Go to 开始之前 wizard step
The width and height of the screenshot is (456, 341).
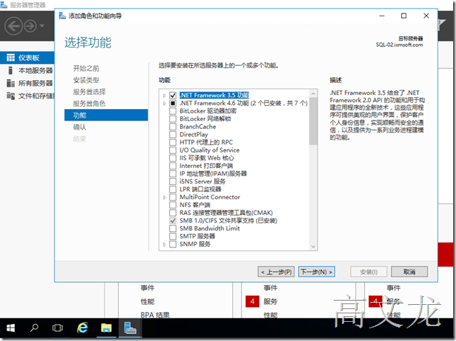86,69
